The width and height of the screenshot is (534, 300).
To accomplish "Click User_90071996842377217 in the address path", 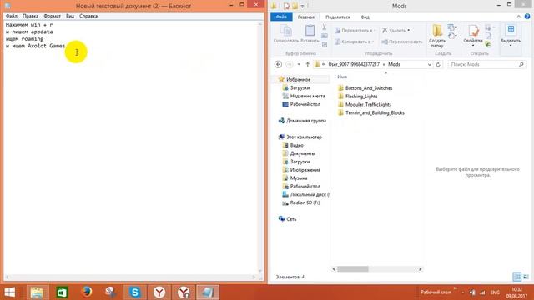I will [x=354, y=64].
